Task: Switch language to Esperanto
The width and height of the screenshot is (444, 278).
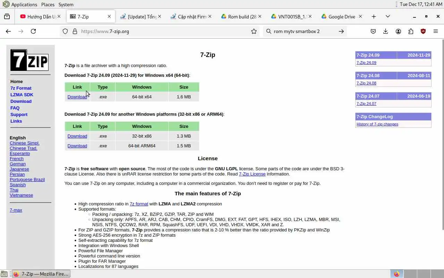Action: pos(20,154)
